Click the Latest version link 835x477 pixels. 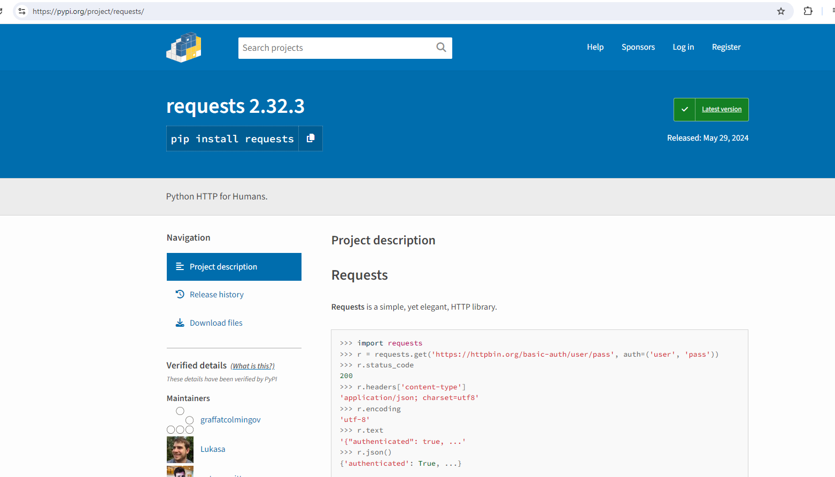click(722, 109)
